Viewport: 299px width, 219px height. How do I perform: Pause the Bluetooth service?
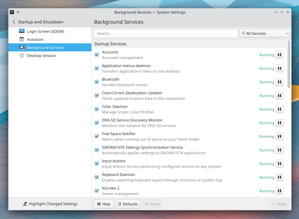click(279, 82)
